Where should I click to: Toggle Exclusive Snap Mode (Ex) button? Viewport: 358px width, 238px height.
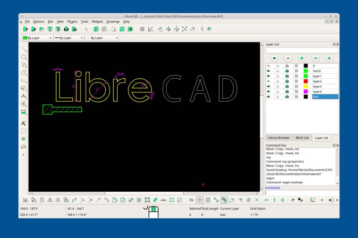click(x=191, y=200)
